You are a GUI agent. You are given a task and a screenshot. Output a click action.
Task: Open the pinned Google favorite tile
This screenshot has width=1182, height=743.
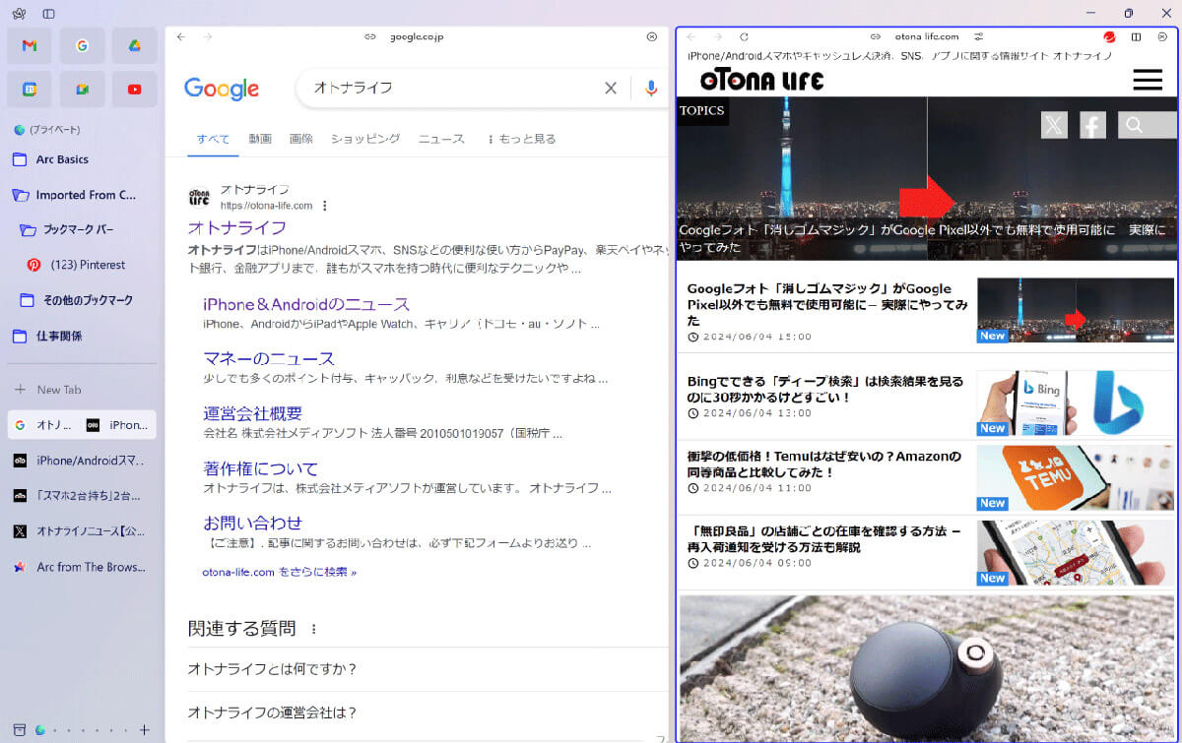click(x=82, y=45)
